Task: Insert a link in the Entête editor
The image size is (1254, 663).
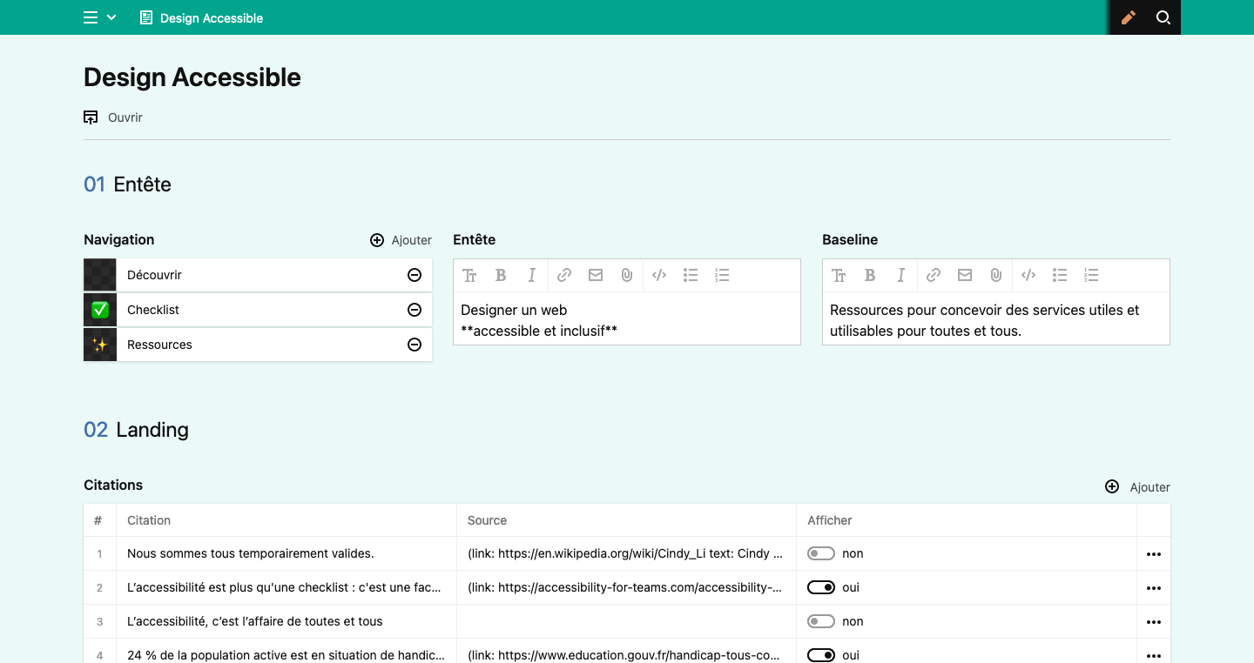Action: 563,275
